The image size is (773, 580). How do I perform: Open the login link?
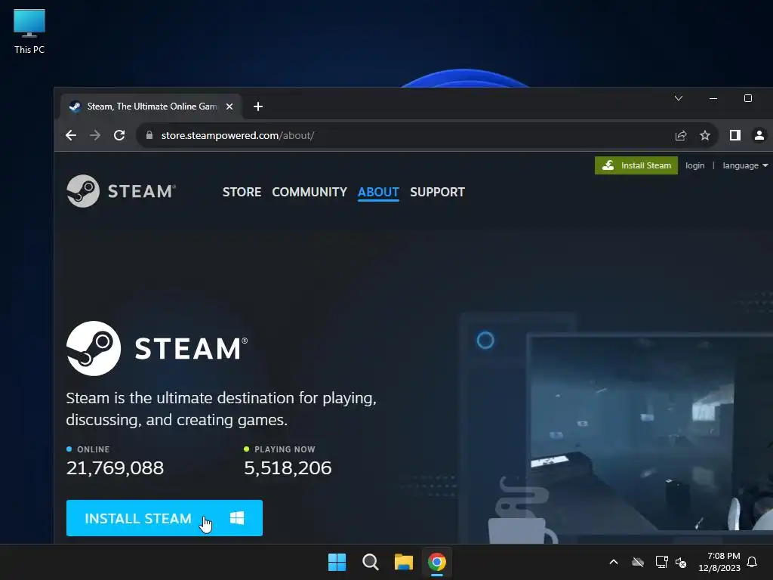(x=694, y=165)
